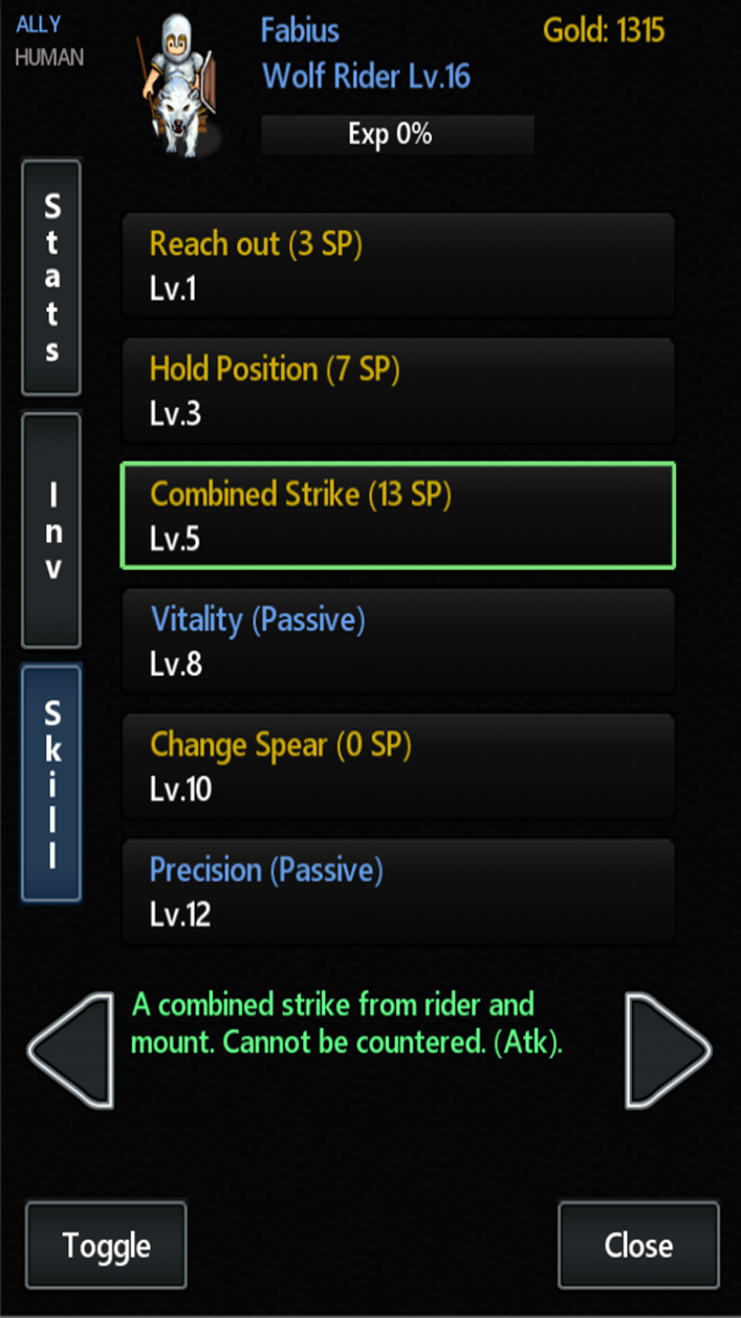
Task: Select Combined Strike skill entry
Action: pos(398,516)
